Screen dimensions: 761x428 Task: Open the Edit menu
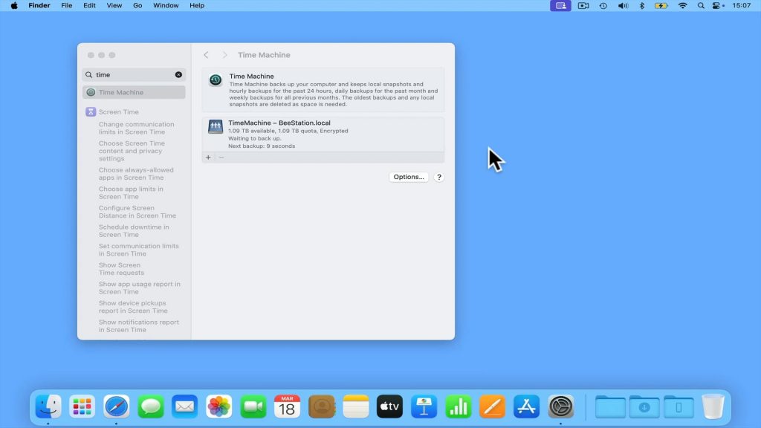point(89,5)
